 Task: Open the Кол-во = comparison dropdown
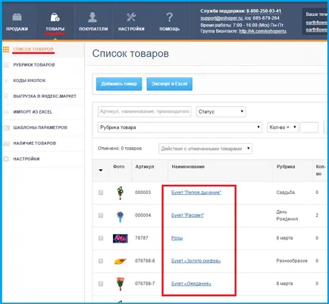283,127
